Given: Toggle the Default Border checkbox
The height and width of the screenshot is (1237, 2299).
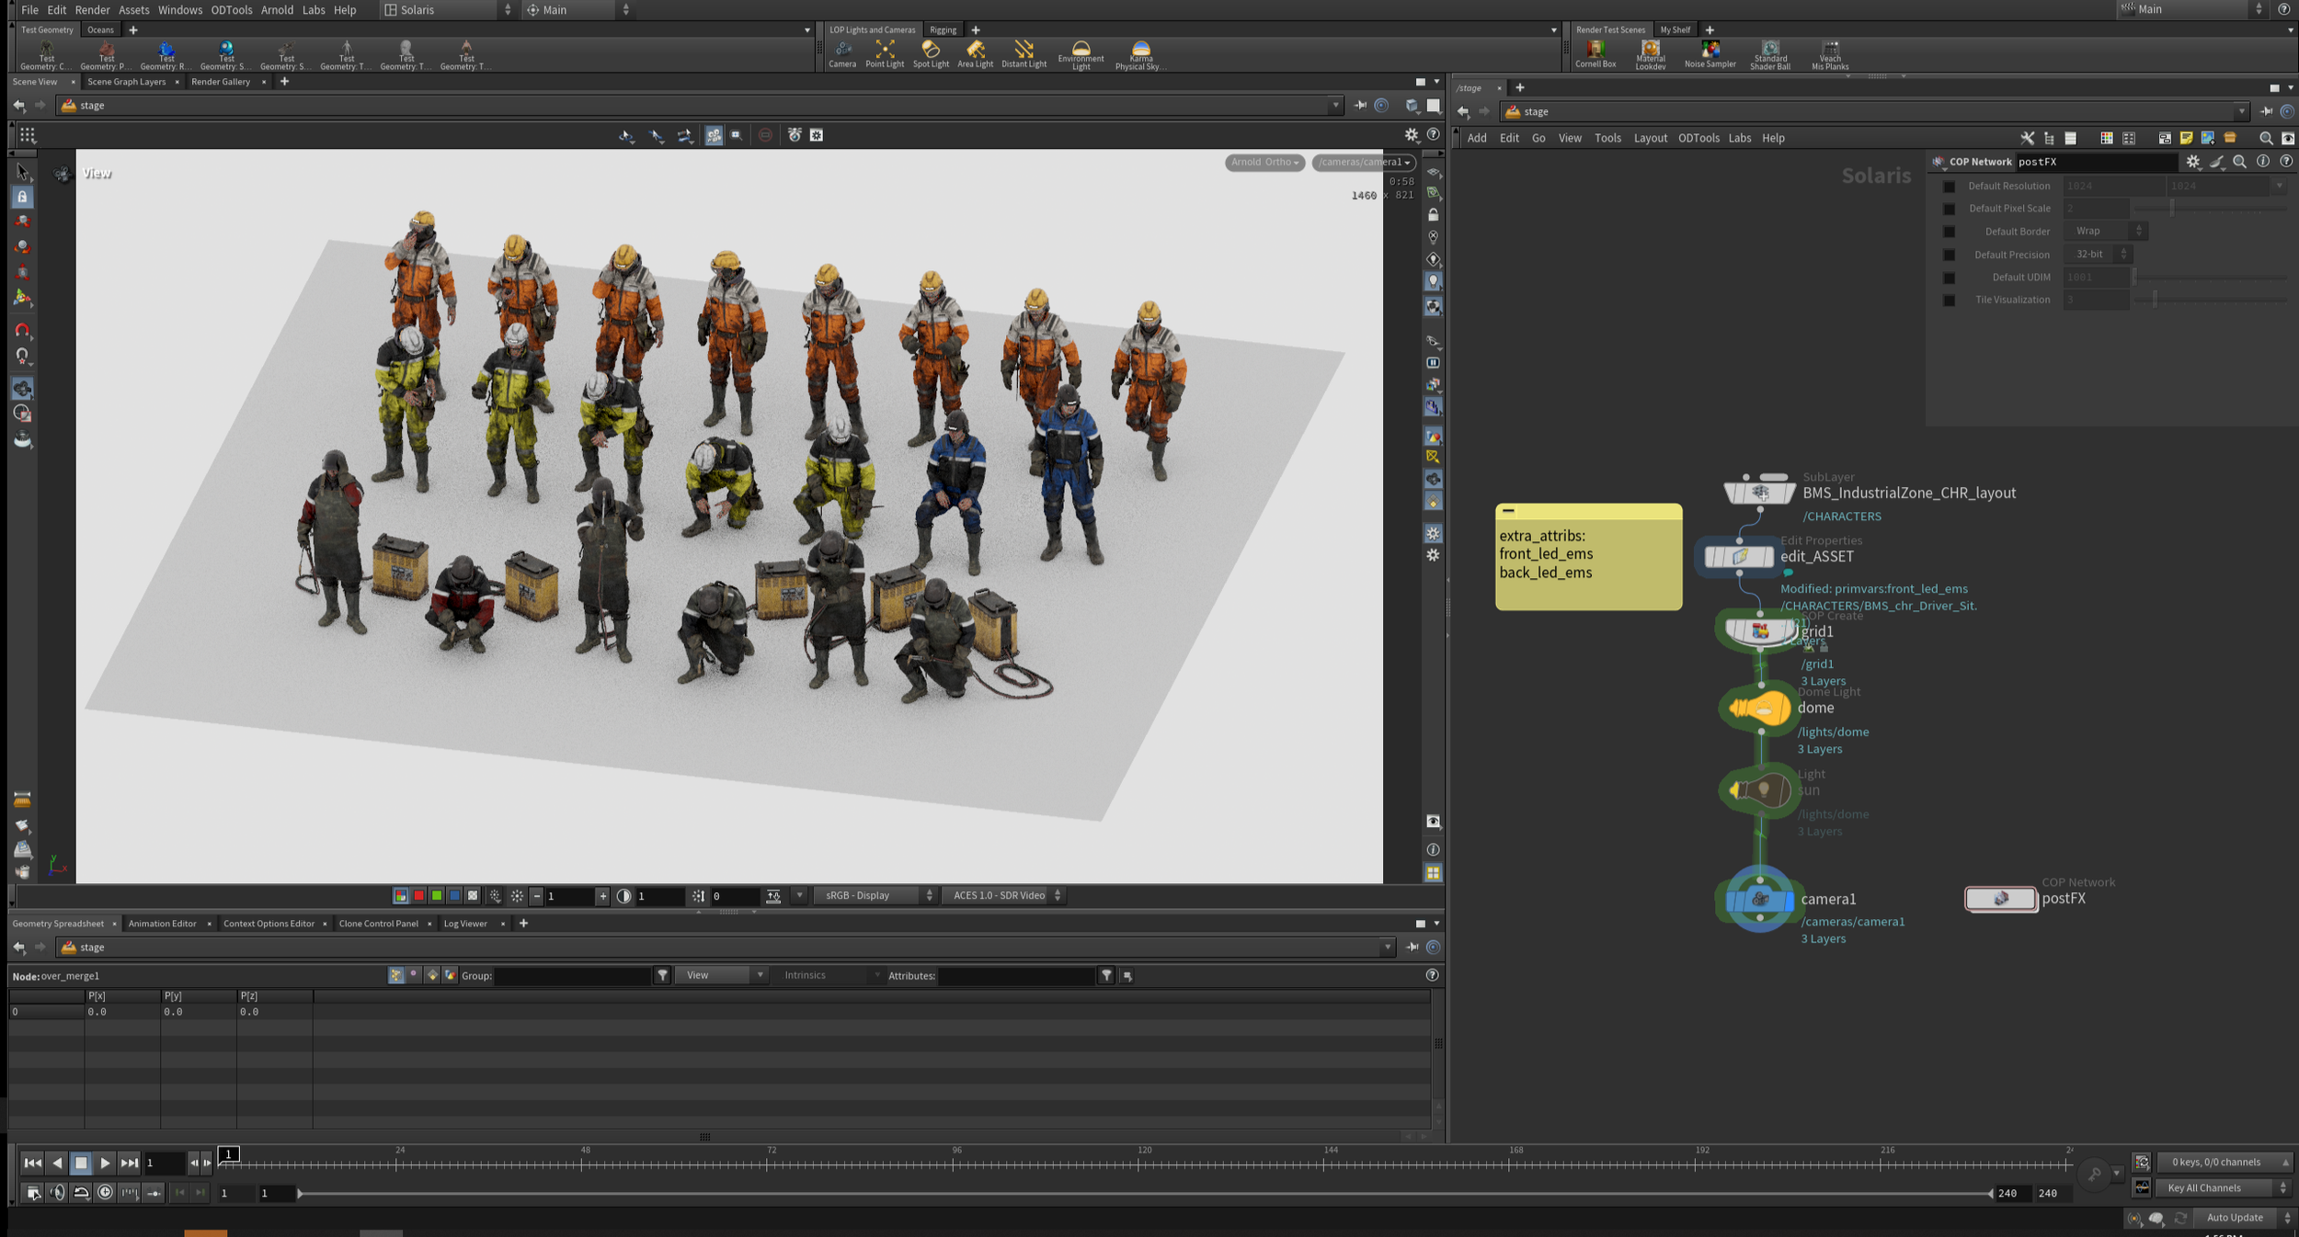Looking at the screenshot, I should pyautogui.click(x=1949, y=232).
